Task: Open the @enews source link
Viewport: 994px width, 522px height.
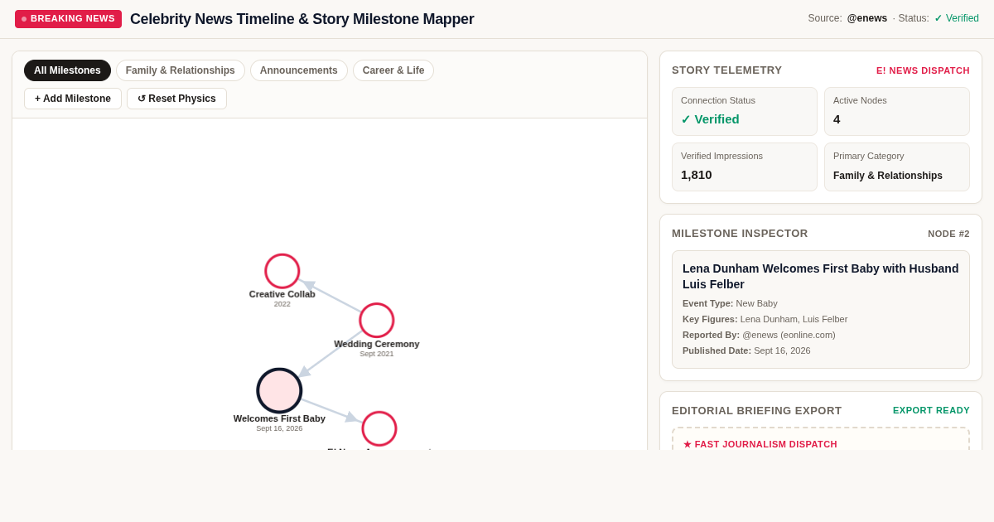Action: tap(866, 18)
